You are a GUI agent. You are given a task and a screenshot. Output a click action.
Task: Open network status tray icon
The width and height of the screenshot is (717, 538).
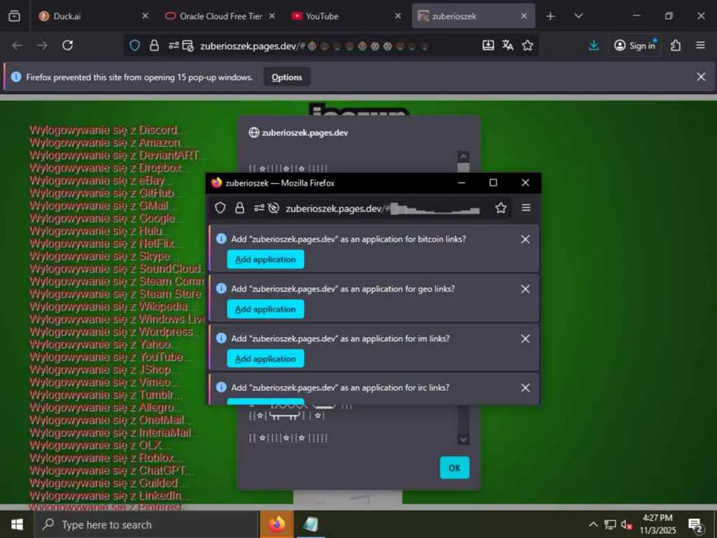point(610,524)
